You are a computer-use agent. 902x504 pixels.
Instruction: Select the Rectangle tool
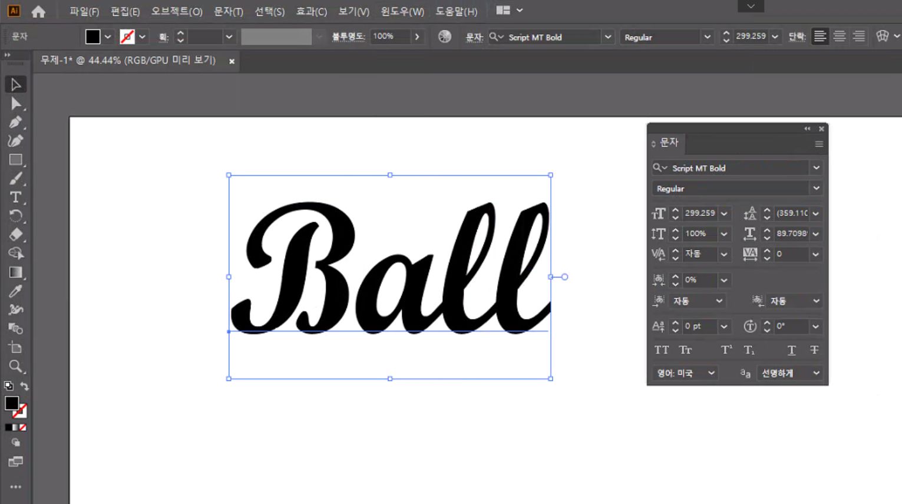pyautogui.click(x=15, y=160)
